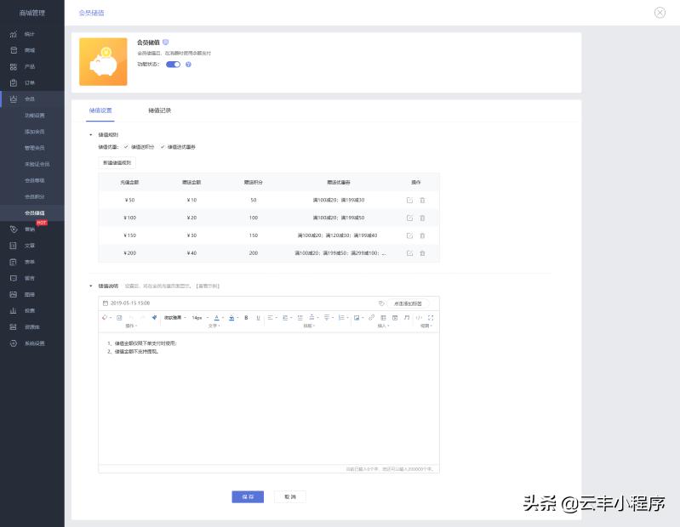Click the 2019-05-15 15:08 date field
Viewport: 680px width, 527px height.
(x=130, y=303)
